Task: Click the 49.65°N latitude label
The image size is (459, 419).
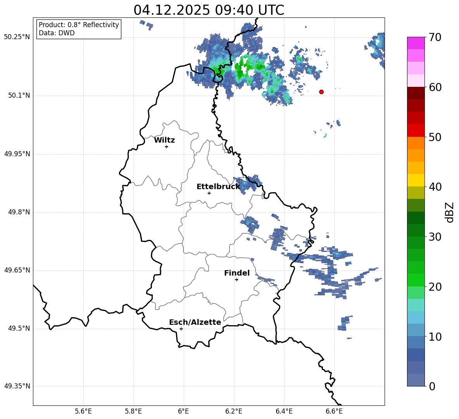Action: click(17, 270)
